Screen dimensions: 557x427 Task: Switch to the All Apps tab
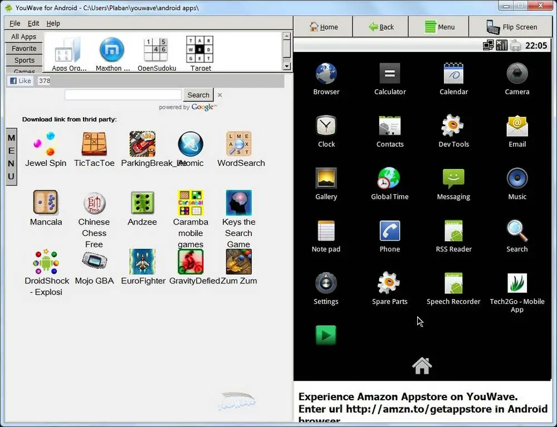click(24, 37)
